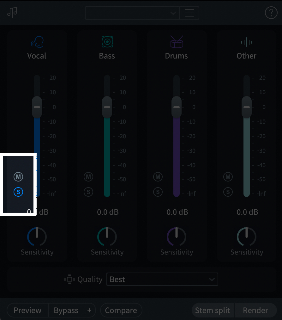
Task: Click the Render button
Action: 255,311
